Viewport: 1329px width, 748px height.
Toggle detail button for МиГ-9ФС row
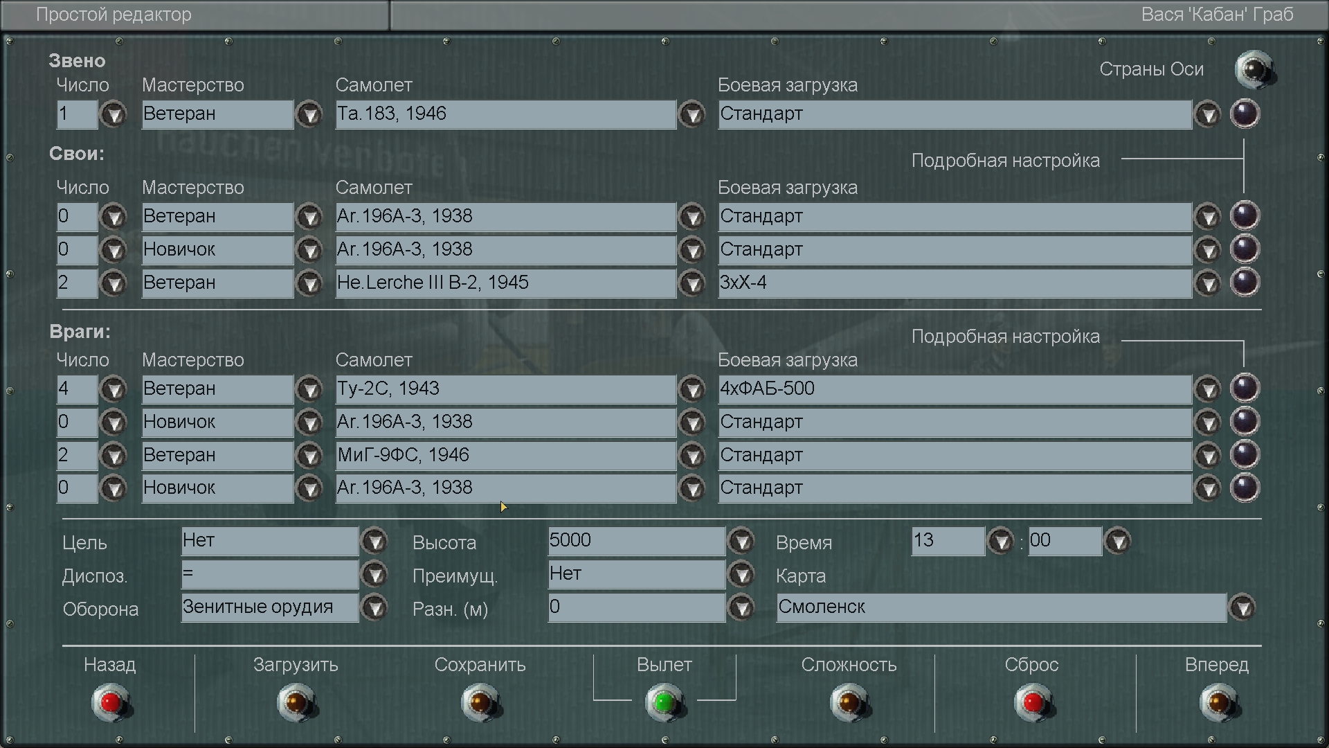1245,455
